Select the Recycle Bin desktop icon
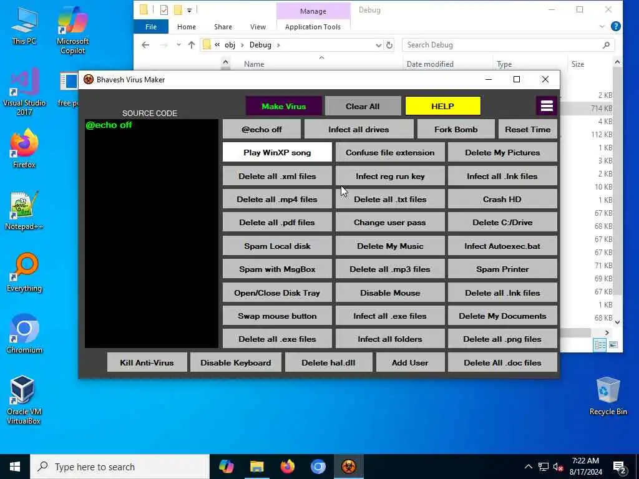 [608, 396]
